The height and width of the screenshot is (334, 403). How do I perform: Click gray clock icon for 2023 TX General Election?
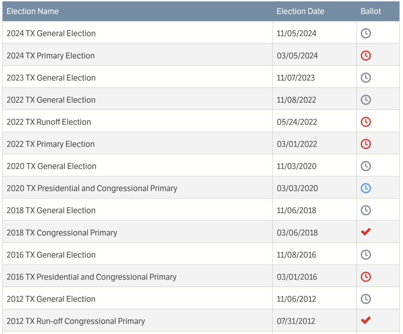pyautogui.click(x=366, y=78)
